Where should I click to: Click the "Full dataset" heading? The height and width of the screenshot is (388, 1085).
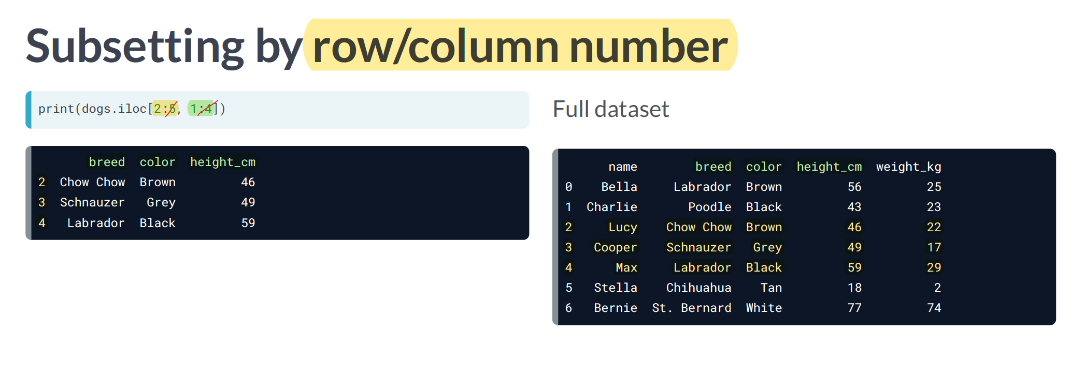click(x=611, y=109)
